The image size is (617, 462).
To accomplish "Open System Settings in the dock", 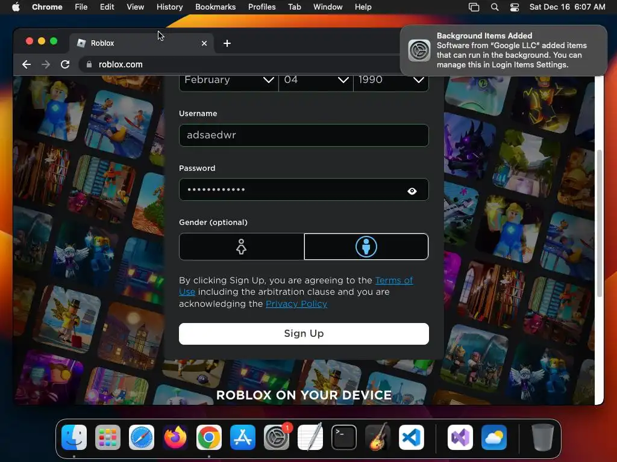I will pos(276,437).
